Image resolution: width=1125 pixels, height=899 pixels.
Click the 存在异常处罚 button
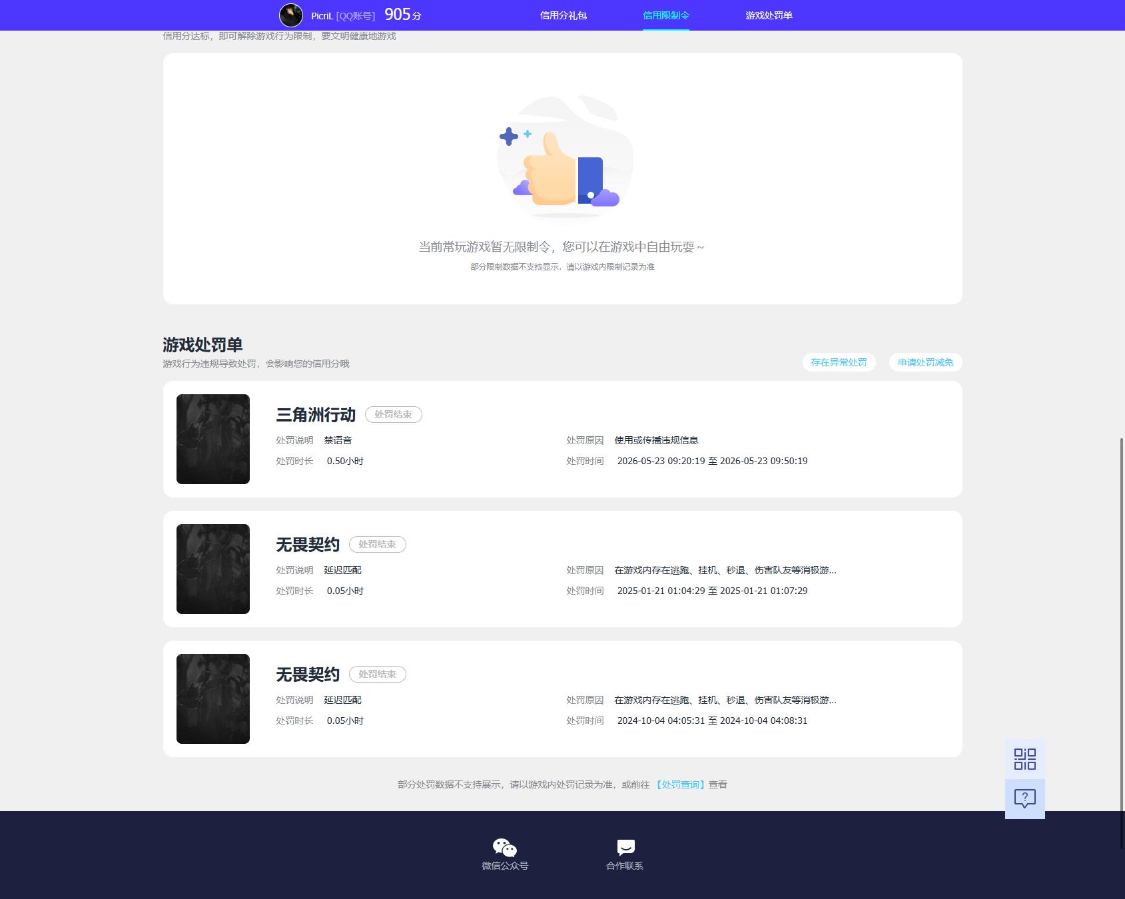coord(839,362)
